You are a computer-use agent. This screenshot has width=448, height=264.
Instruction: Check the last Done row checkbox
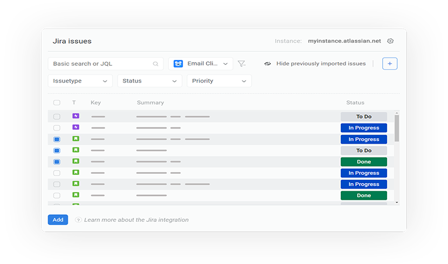(57, 195)
